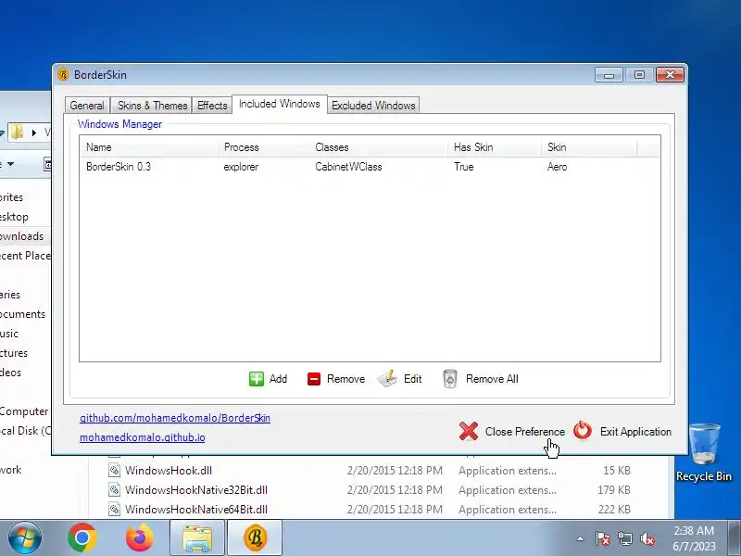
Task: Click the True Has Skin cell
Action: (464, 167)
